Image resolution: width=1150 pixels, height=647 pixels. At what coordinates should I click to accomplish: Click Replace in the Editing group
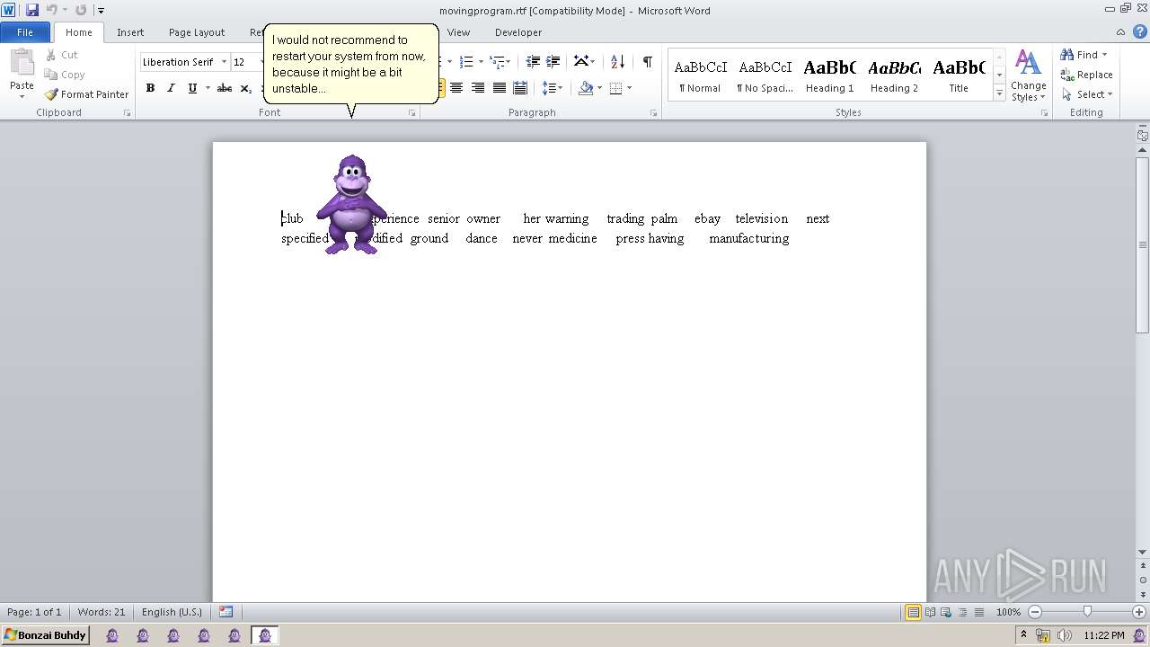(1087, 75)
